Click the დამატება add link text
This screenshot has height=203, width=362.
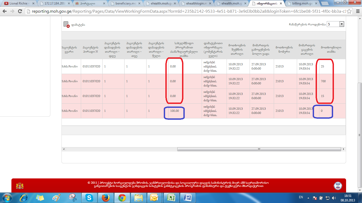coord(78,25)
